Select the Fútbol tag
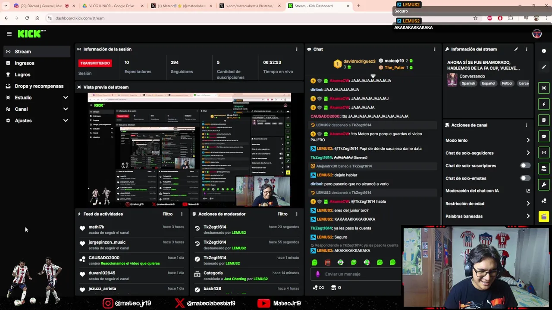 coord(507,84)
